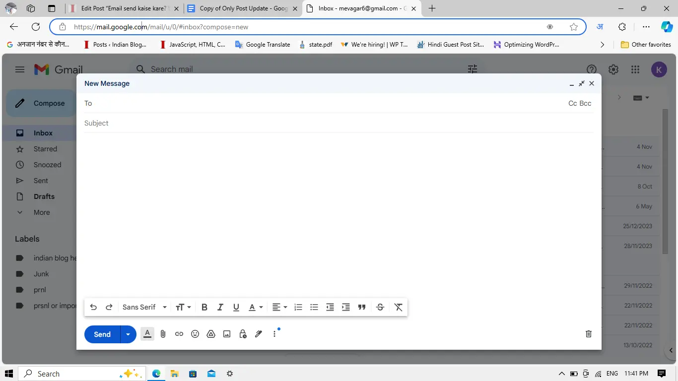Open the Google account avatar K
This screenshot has height=381, width=678.
tap(659, 69)
